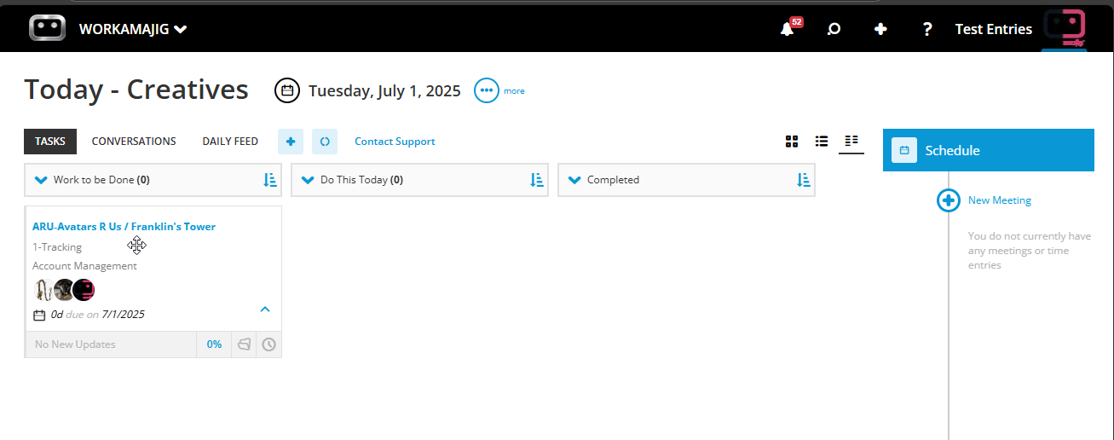Image resolution: width=1114 pixels, height=440 pixels.
Task: Click the calendar icon beside the date
Action: tap(287, 90)
